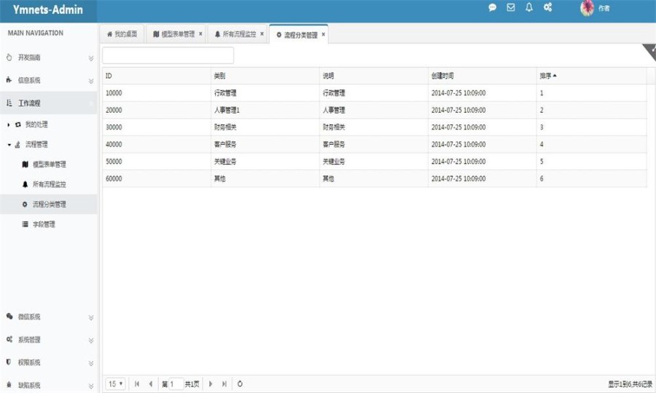The width and height of the screenshot is (656, 393).
Task: Close the 模型表单管理 tab
Action: point(200,33)
